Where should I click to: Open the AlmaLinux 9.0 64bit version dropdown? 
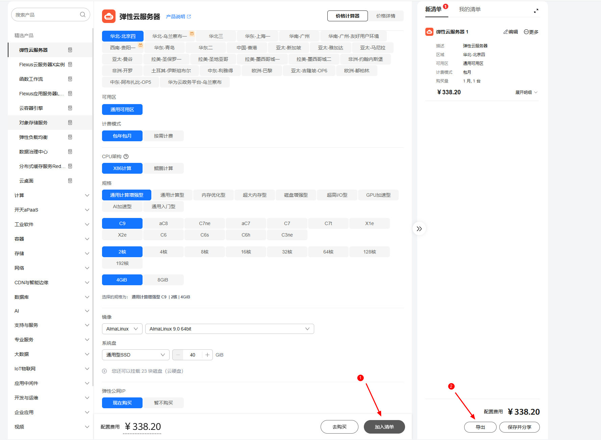coord(230,329)
